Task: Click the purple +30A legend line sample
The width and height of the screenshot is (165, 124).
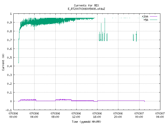Action: (x=153, y=17)
